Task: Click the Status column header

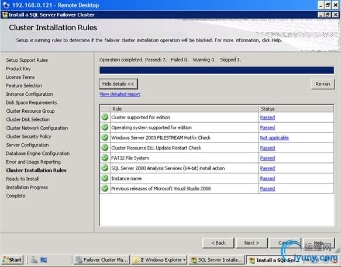Action: pos(296,109)
